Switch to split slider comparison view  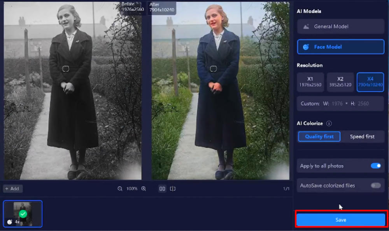(x=173, y=189)
